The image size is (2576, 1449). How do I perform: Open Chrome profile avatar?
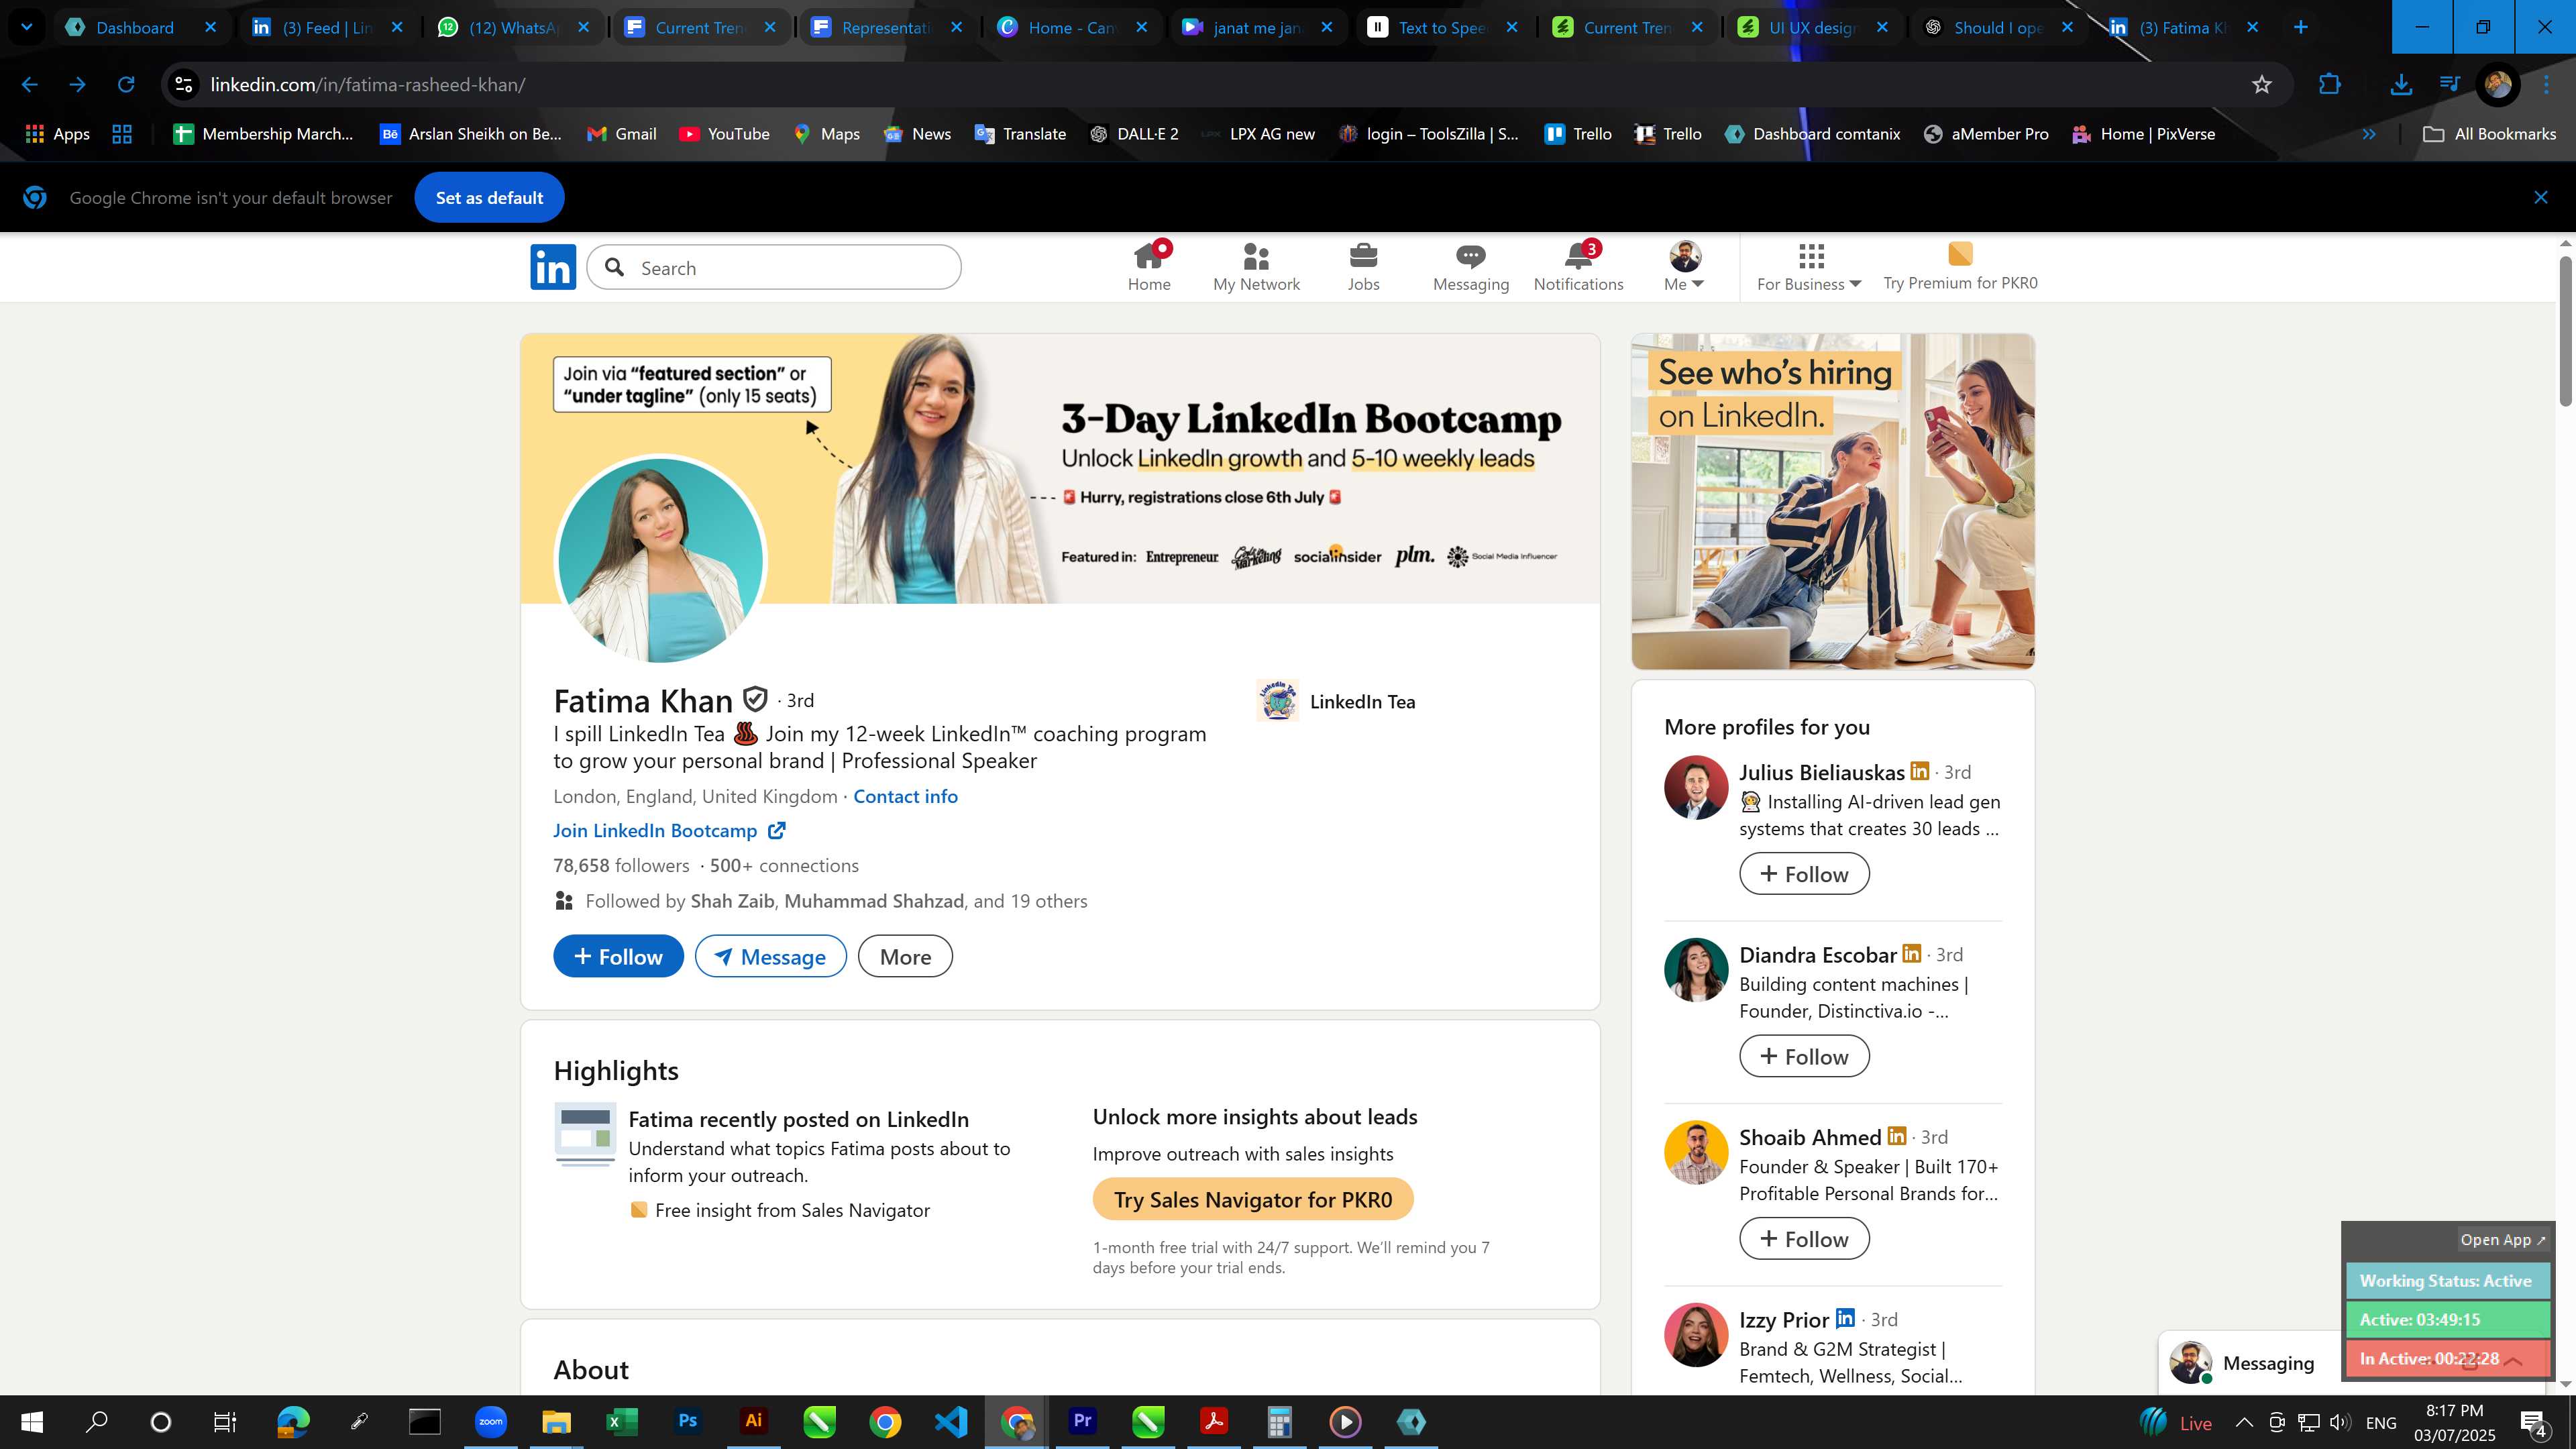2497,85
